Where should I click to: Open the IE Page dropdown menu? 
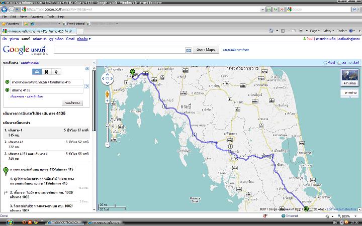315,31
